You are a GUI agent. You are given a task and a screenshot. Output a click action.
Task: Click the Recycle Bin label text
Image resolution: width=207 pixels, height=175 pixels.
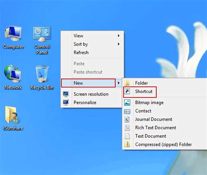[x=42, y=87]
